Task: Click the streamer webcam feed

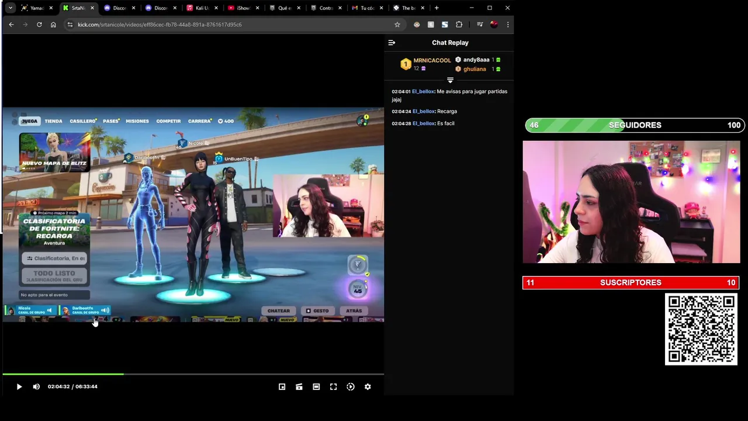Action: tap(631, 202)
